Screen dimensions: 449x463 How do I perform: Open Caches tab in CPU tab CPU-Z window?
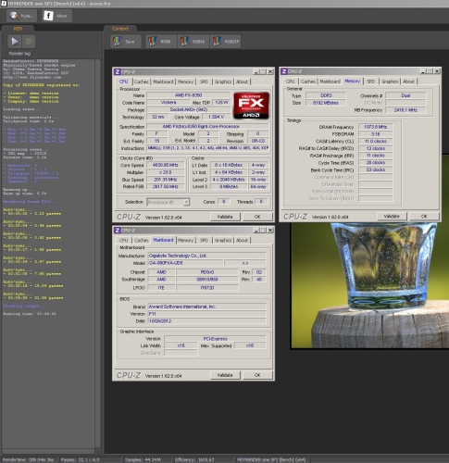pyautogui.click(x=142, y=81)
